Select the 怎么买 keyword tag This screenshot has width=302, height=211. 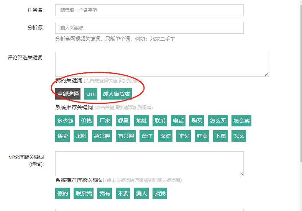point(218,121)
